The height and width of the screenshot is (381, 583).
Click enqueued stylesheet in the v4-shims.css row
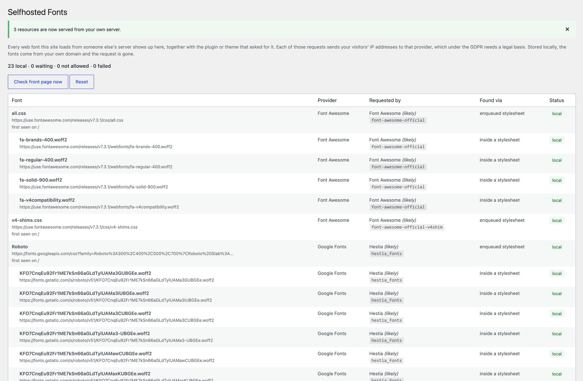click(502, 220)
